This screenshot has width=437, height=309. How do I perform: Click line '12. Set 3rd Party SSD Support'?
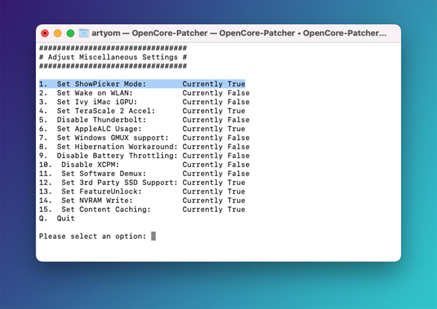click(x=142, y=182)
